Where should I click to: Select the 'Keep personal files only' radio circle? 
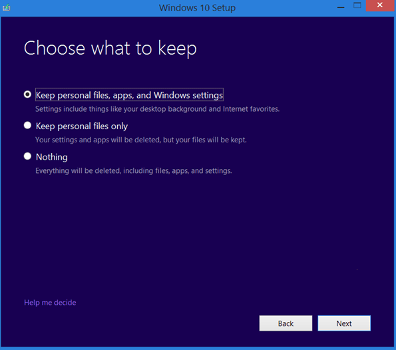click(x=27, y=125)
